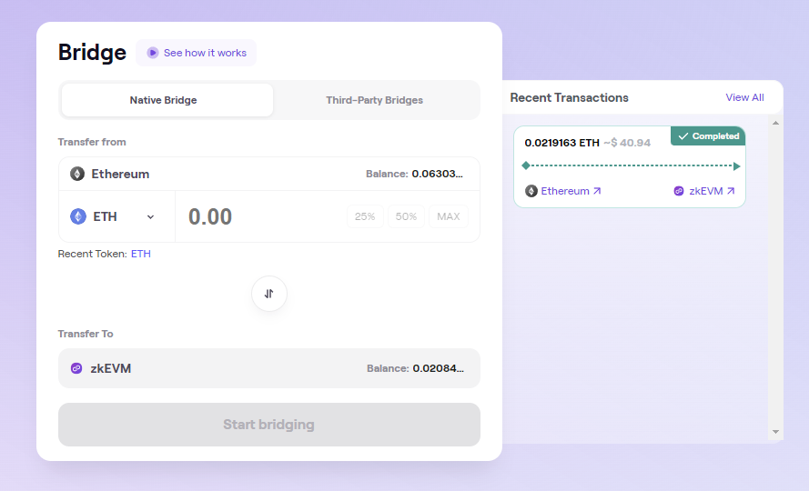Image resolution: width=809 pixels, height=491 pixels.
Task: Click the zkEVM network name in Transfer To
Action: [111, 368]
